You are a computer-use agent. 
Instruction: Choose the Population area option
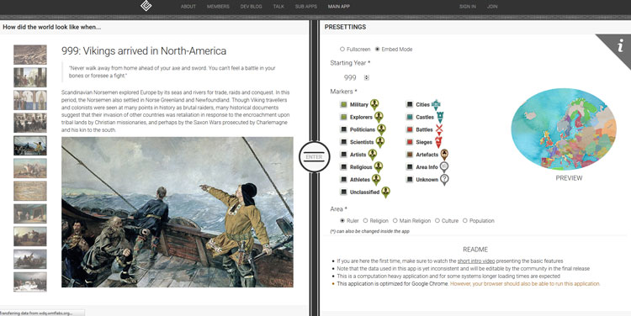coord(465,220)
